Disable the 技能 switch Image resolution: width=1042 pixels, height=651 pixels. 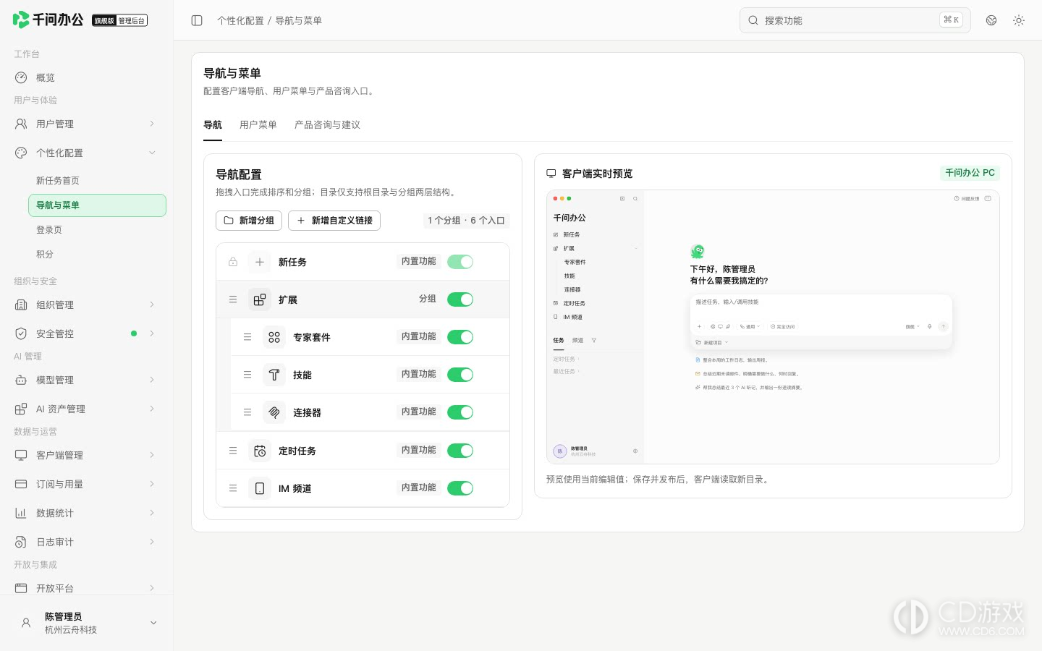[x=460, y=375]
